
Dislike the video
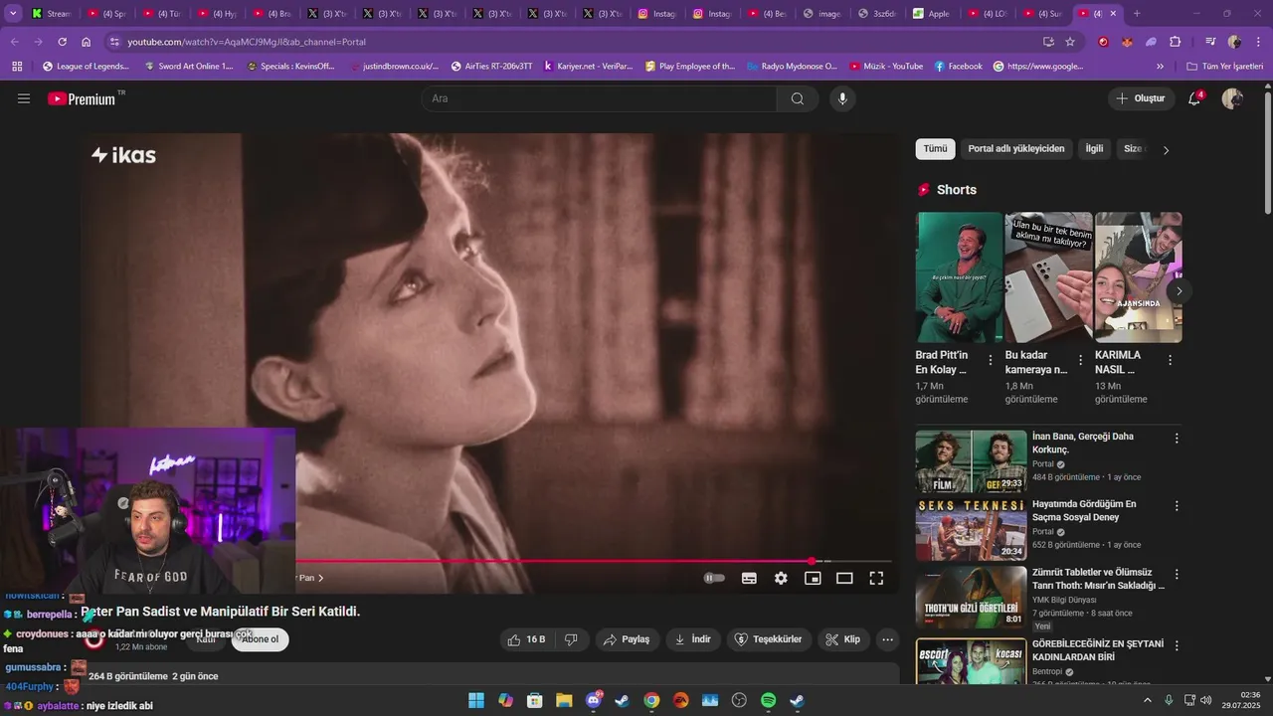pyautogui.click(x=571, y=639)
